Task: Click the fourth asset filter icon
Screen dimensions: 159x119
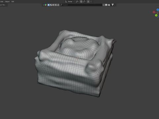Action: pos(56,5)
